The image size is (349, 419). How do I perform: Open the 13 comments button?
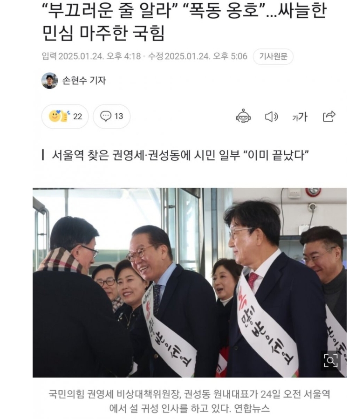112,116
